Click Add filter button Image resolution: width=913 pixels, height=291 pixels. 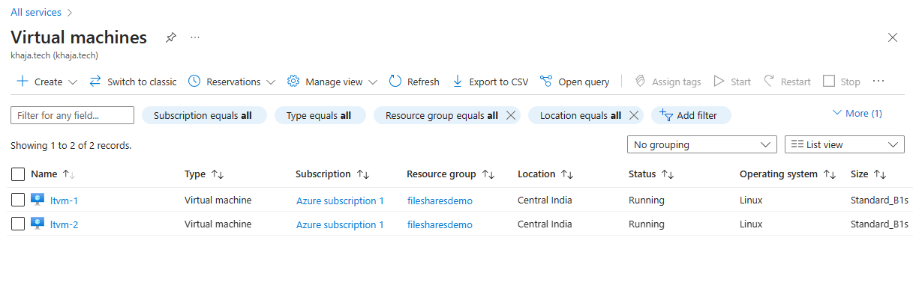[691, 115]
